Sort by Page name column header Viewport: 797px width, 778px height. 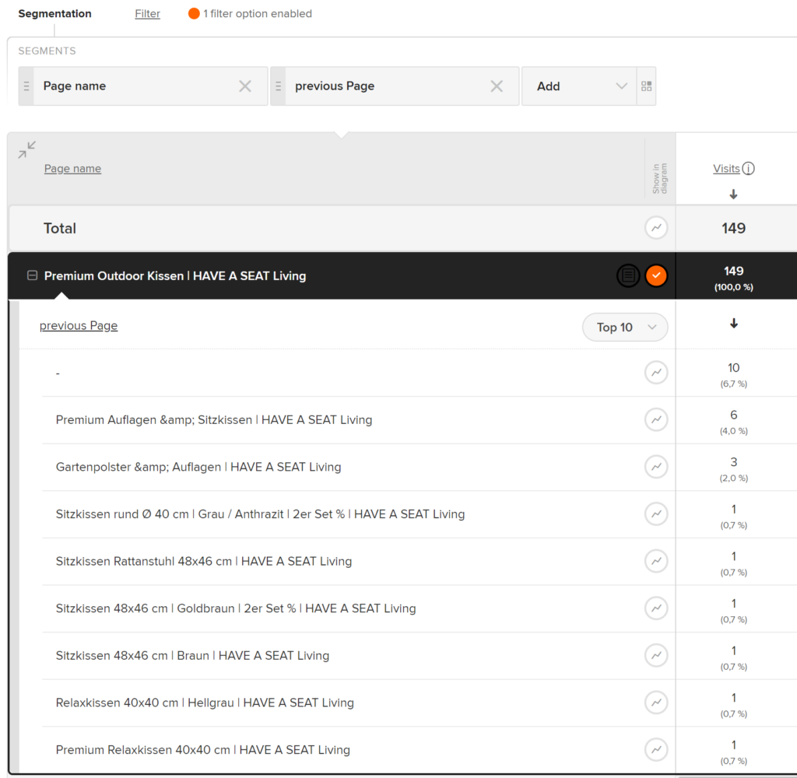[x=72, y=169]
